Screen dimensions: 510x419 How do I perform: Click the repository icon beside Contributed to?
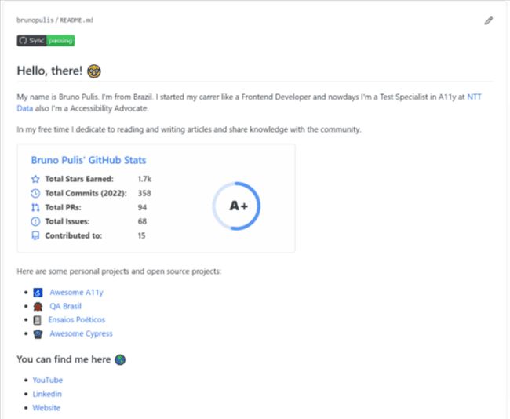pos(35,235)
